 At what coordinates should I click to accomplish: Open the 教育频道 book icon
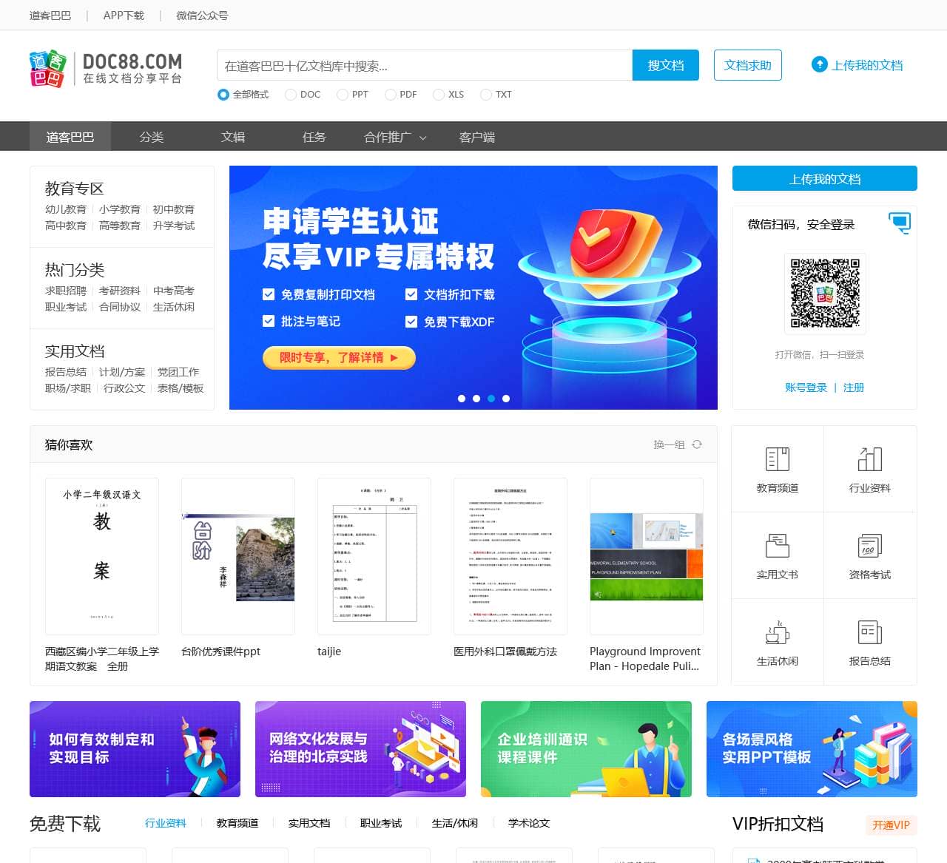pos(778,459)
